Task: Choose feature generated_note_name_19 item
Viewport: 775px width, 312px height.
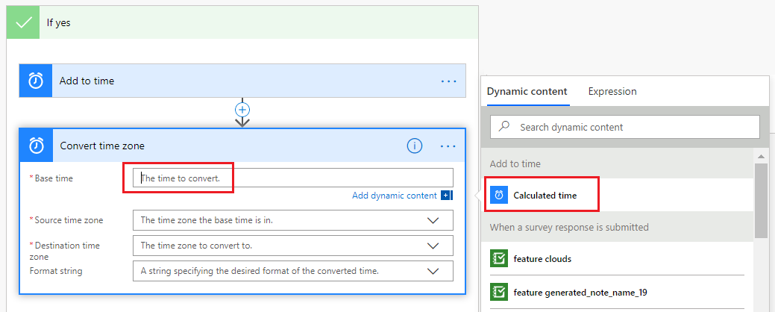Action: [580, 292]
